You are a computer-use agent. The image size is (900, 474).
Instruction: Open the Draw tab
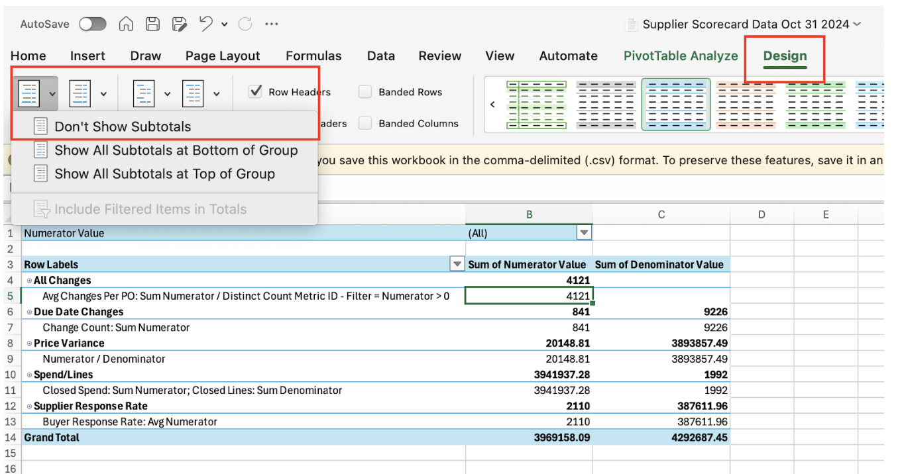(146, 56)
